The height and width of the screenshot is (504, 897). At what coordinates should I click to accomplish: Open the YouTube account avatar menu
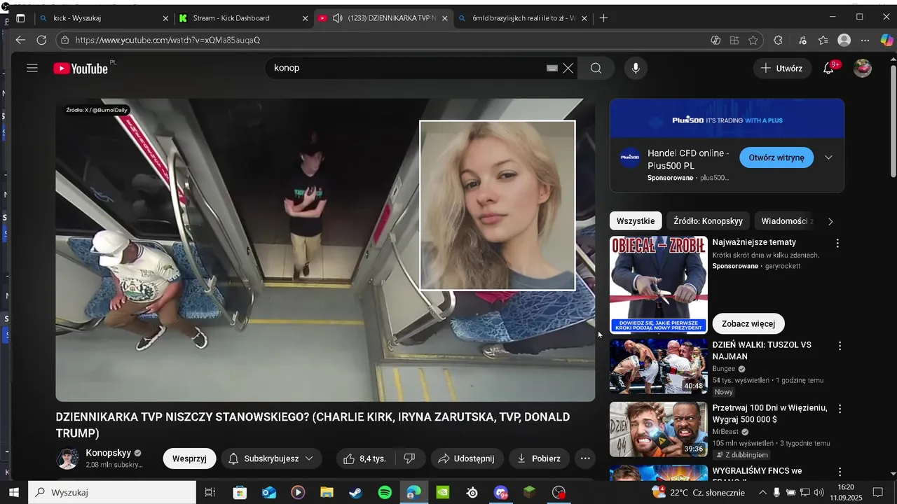[863, 68]
